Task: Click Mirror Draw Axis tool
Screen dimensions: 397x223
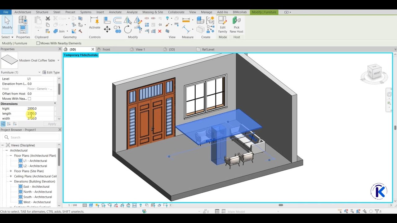Action: pos(138,20)
